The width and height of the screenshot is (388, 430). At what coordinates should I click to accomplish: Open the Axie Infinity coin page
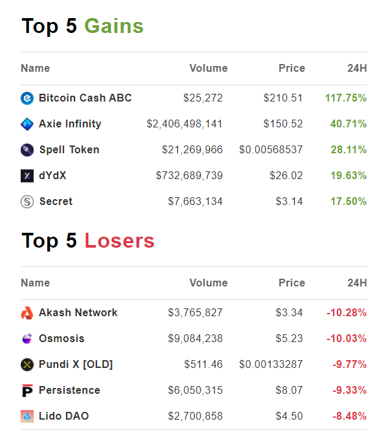click(x=70, y=124)
